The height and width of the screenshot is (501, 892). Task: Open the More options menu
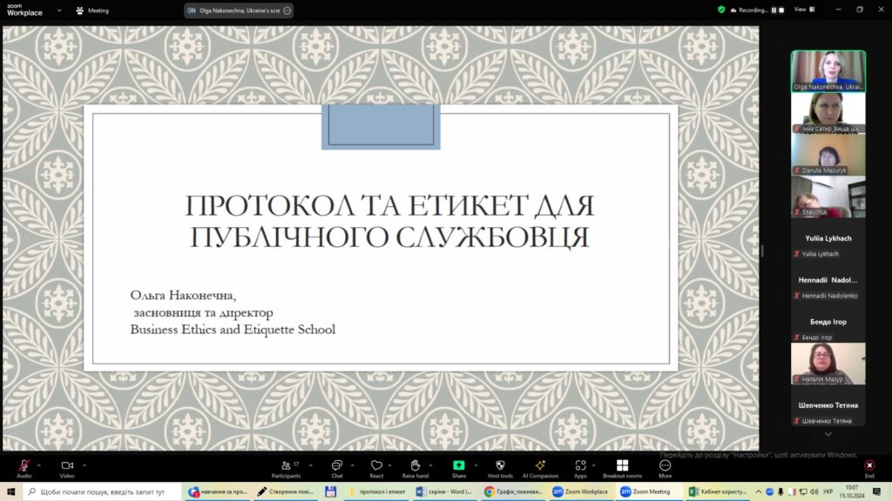[x=665, y=468]
